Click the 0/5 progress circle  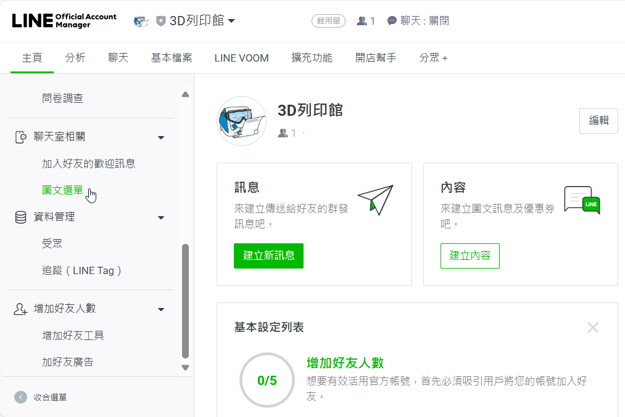point(267,380)
